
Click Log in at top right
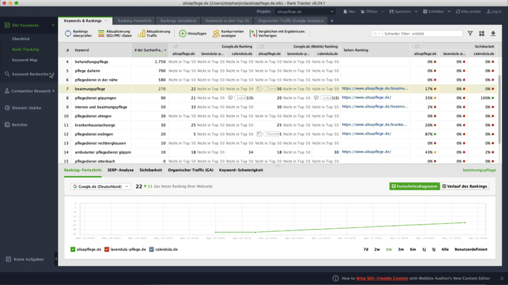pyautogui.click(x=494, y=11)
